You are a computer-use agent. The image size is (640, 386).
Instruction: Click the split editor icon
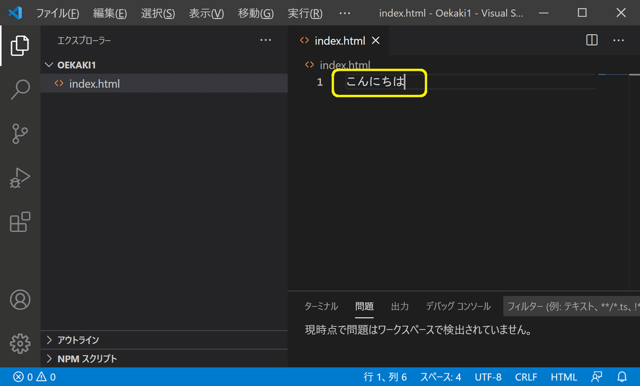592,40
